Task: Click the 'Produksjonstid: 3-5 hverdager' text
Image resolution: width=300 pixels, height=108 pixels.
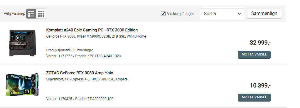Action: pos(70,50)
